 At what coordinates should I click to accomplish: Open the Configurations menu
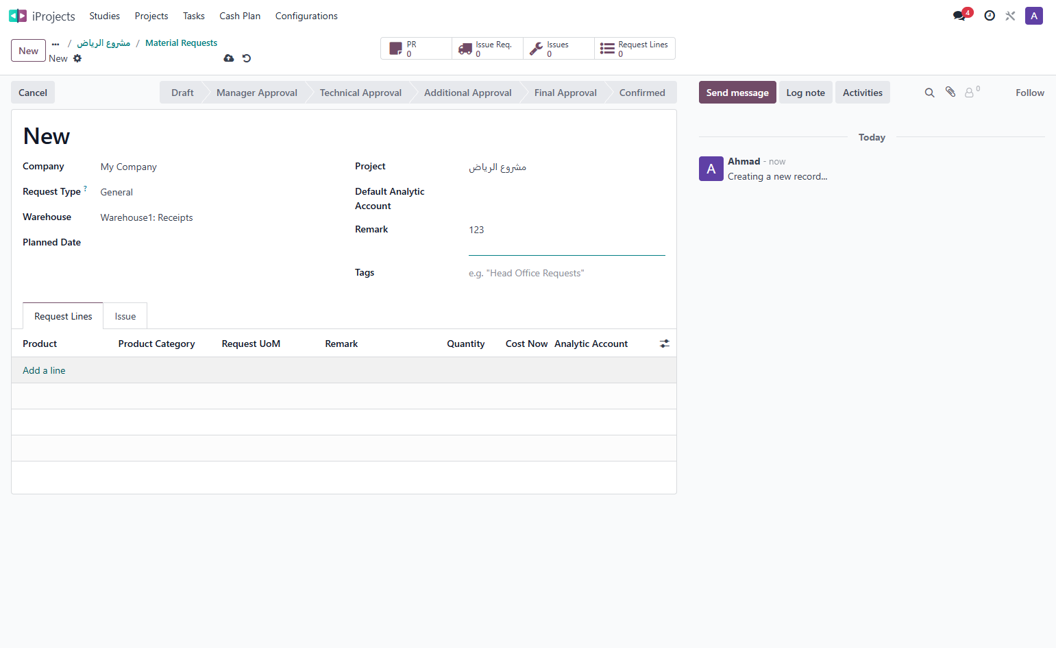[x=306, y=16]
